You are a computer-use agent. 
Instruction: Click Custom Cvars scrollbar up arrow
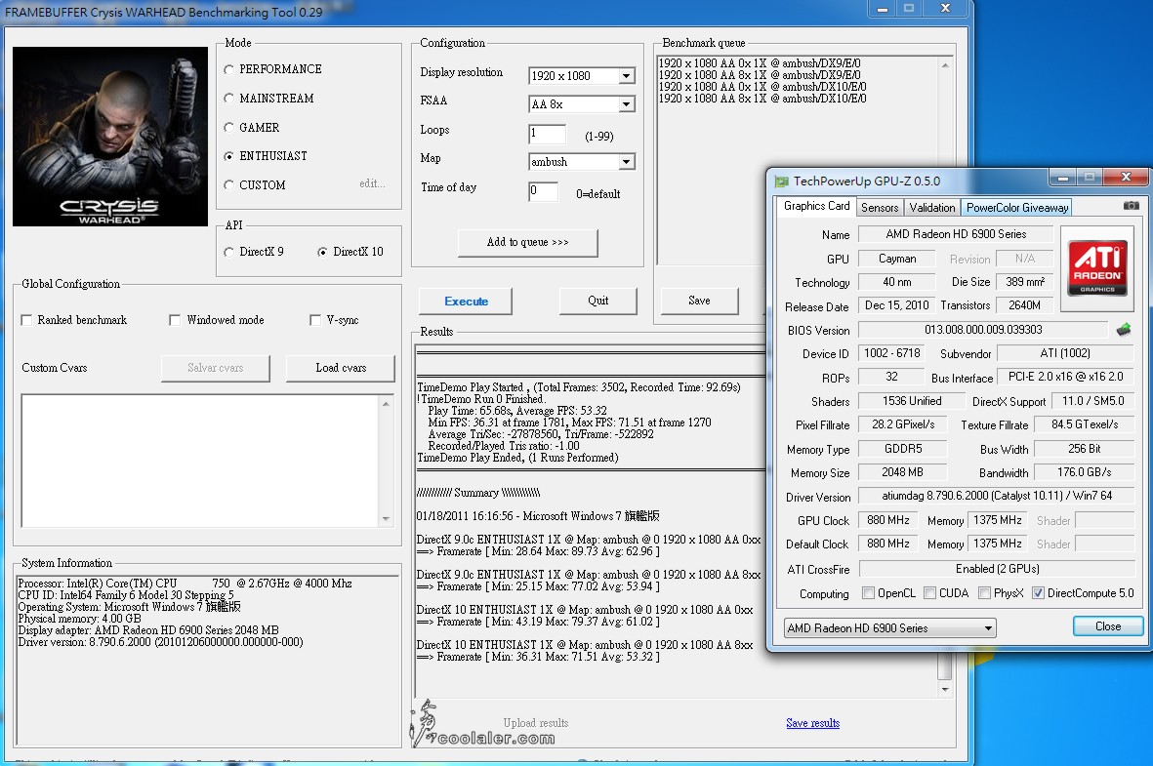pyautogui.click(x=386, y=404)
